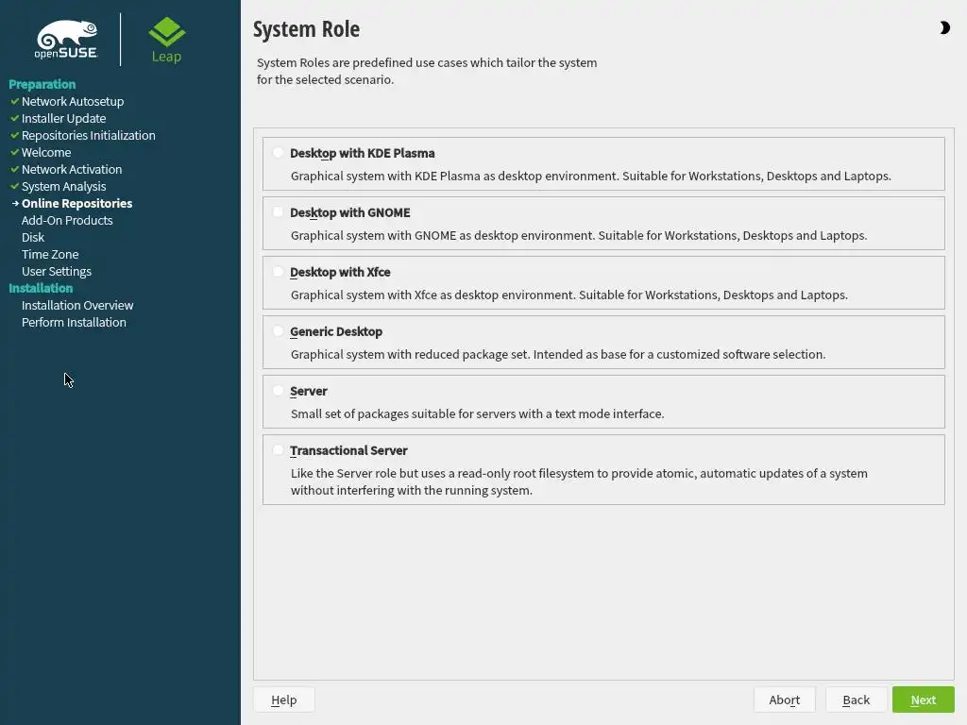Click Online Repositories step in sidebar
The width and height of the screenshot is (967, 725).
[x=76, y=203]
